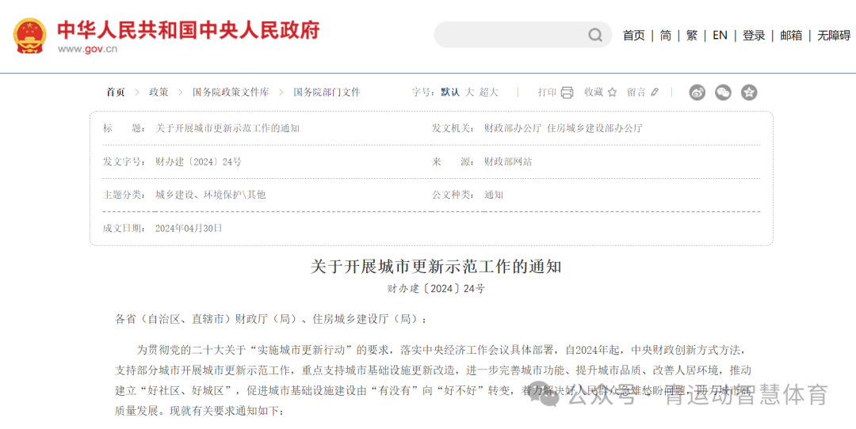
Task: Open the 无障碍 accessibility link
Action: coord(834,36)
